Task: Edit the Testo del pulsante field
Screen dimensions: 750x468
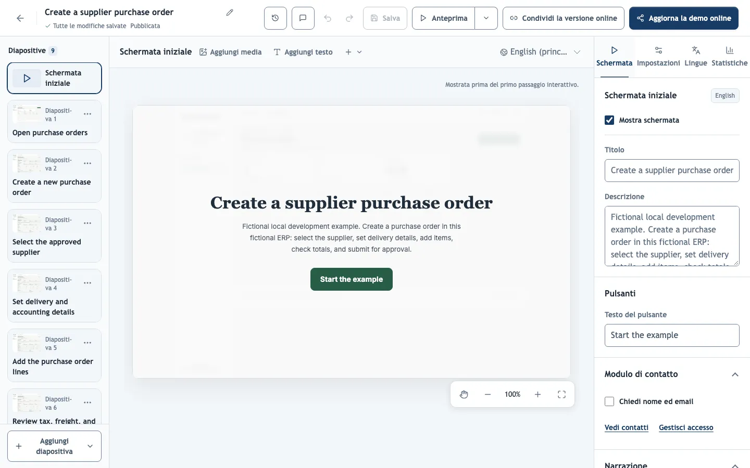Action: (x=672, y=335)
